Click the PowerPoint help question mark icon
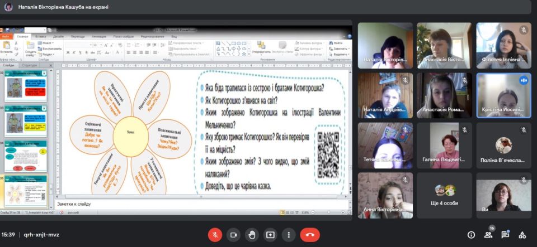Screen dimensions: 537x247 pyautogui.click(x=349, y=36)
